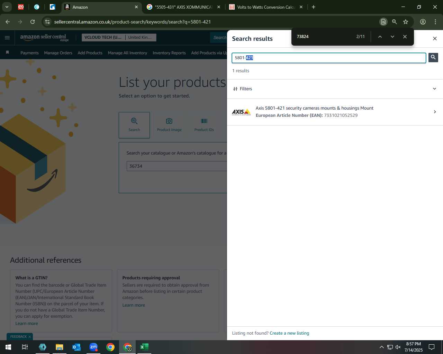Close the find-in-page bar
The image size is (443, 354).
pyautogui.click(x=405, y=37)
